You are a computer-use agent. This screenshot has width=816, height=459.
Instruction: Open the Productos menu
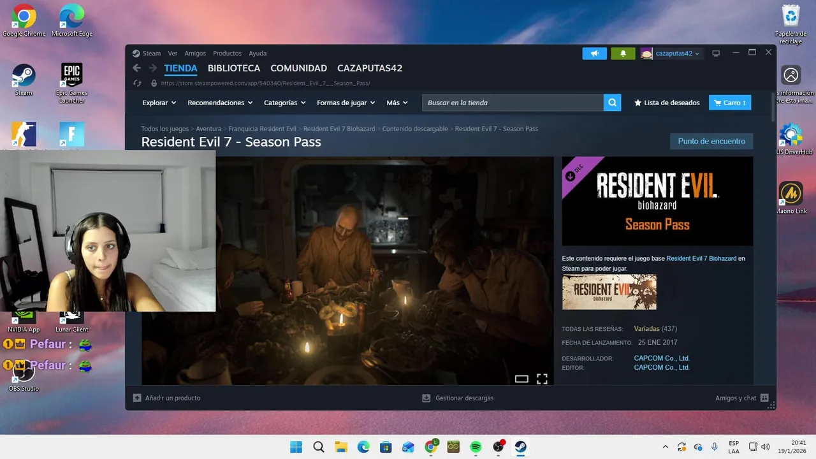(227, 54)
